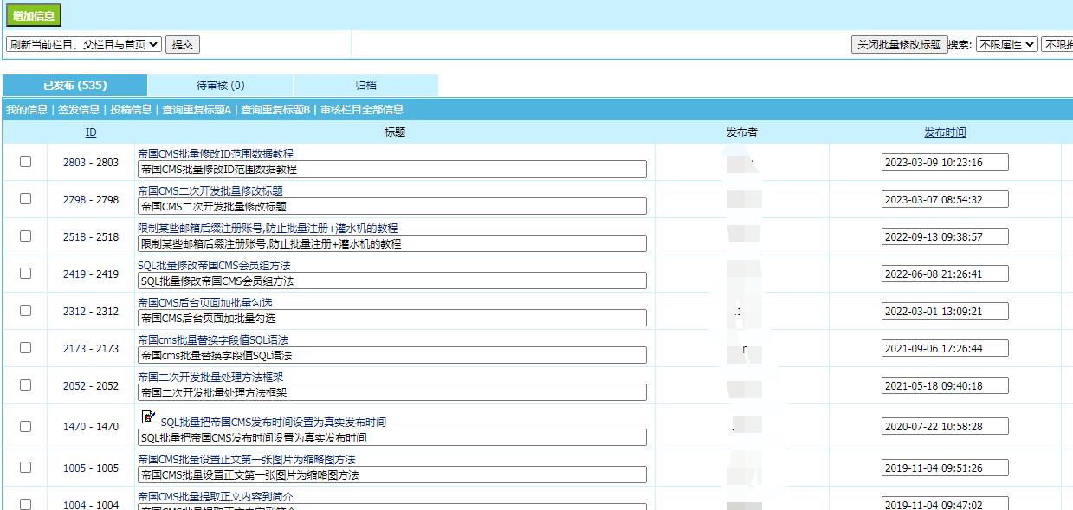Click the ID text 2803 - 2803
Screen dimensions: 1073x510
(91, 163)
